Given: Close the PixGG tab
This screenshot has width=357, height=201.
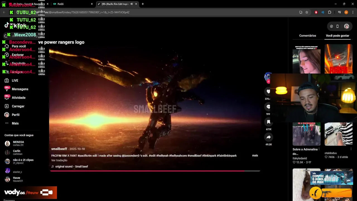Looking at the screenshot, I should point(92,4).
